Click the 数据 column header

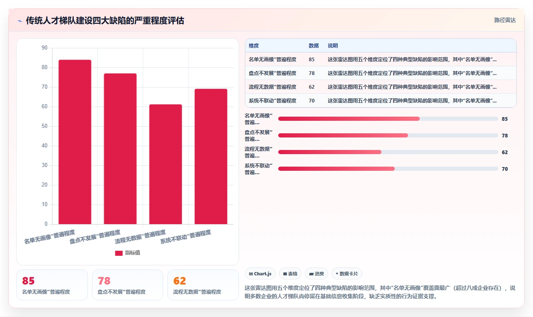[x=314, y=45]
